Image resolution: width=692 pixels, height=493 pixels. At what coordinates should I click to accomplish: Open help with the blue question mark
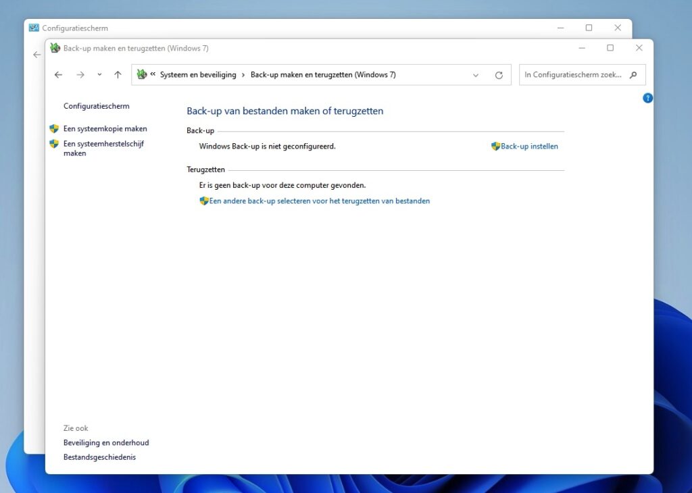(647, 98)
